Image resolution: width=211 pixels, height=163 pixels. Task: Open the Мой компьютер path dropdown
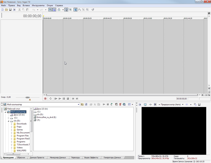(78, 105)
